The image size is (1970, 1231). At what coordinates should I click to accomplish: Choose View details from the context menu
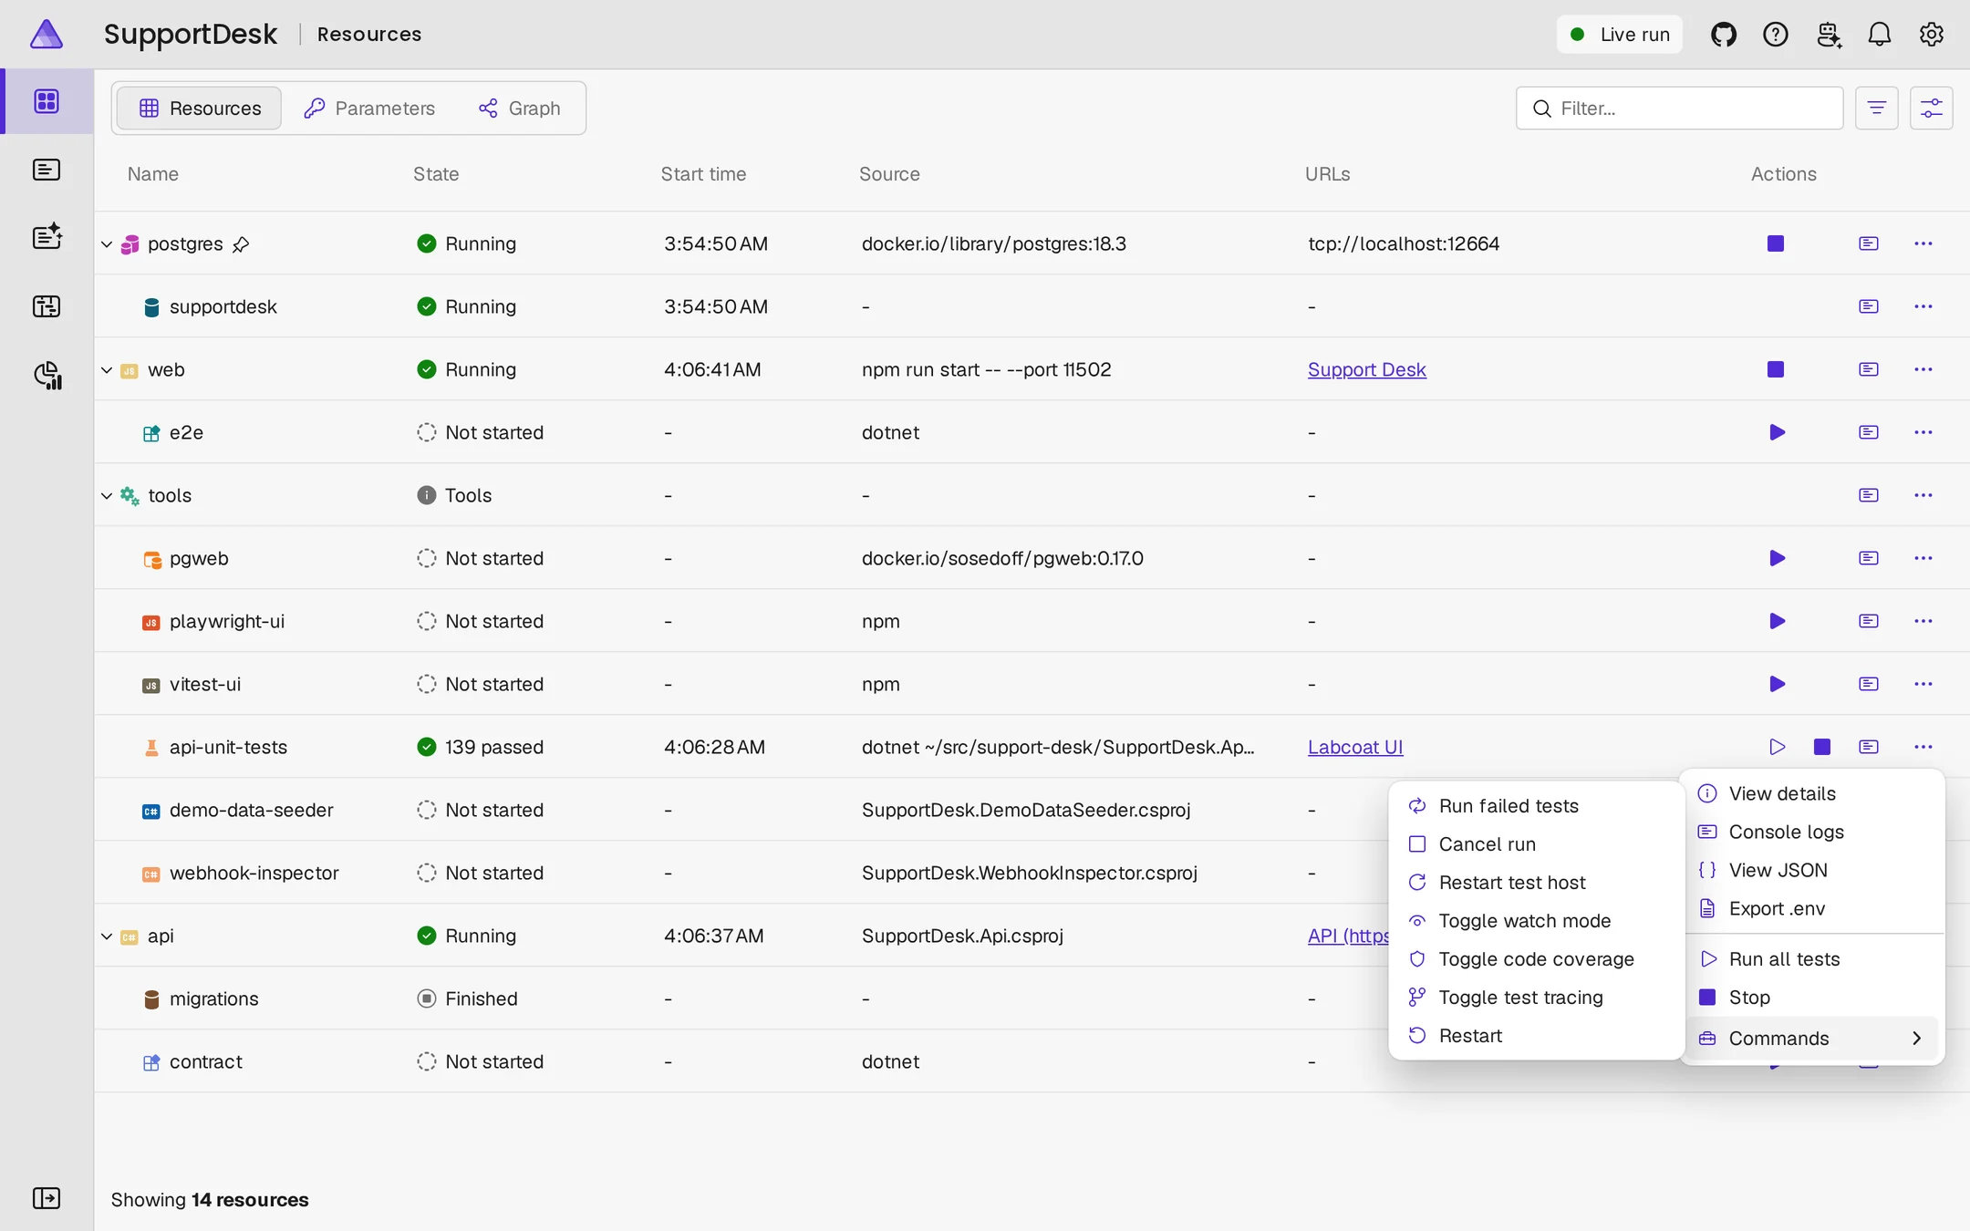(x=1815, y=793)
